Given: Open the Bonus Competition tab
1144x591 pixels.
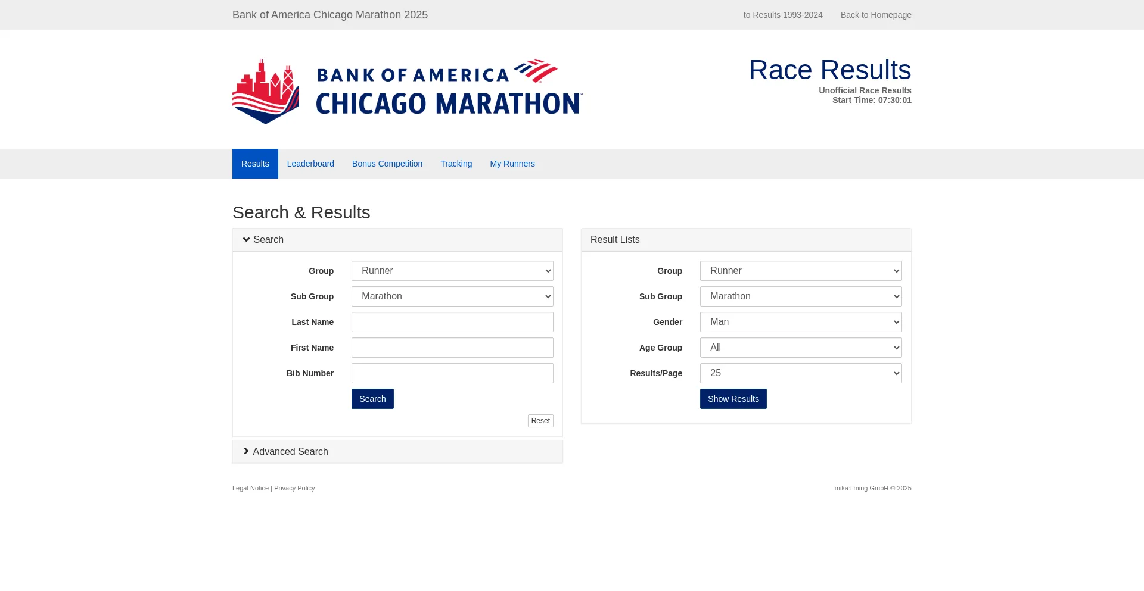Looking at the screenshot, I should click(387, 164).
